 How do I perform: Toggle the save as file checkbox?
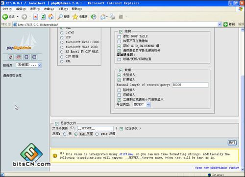point(57,123)
